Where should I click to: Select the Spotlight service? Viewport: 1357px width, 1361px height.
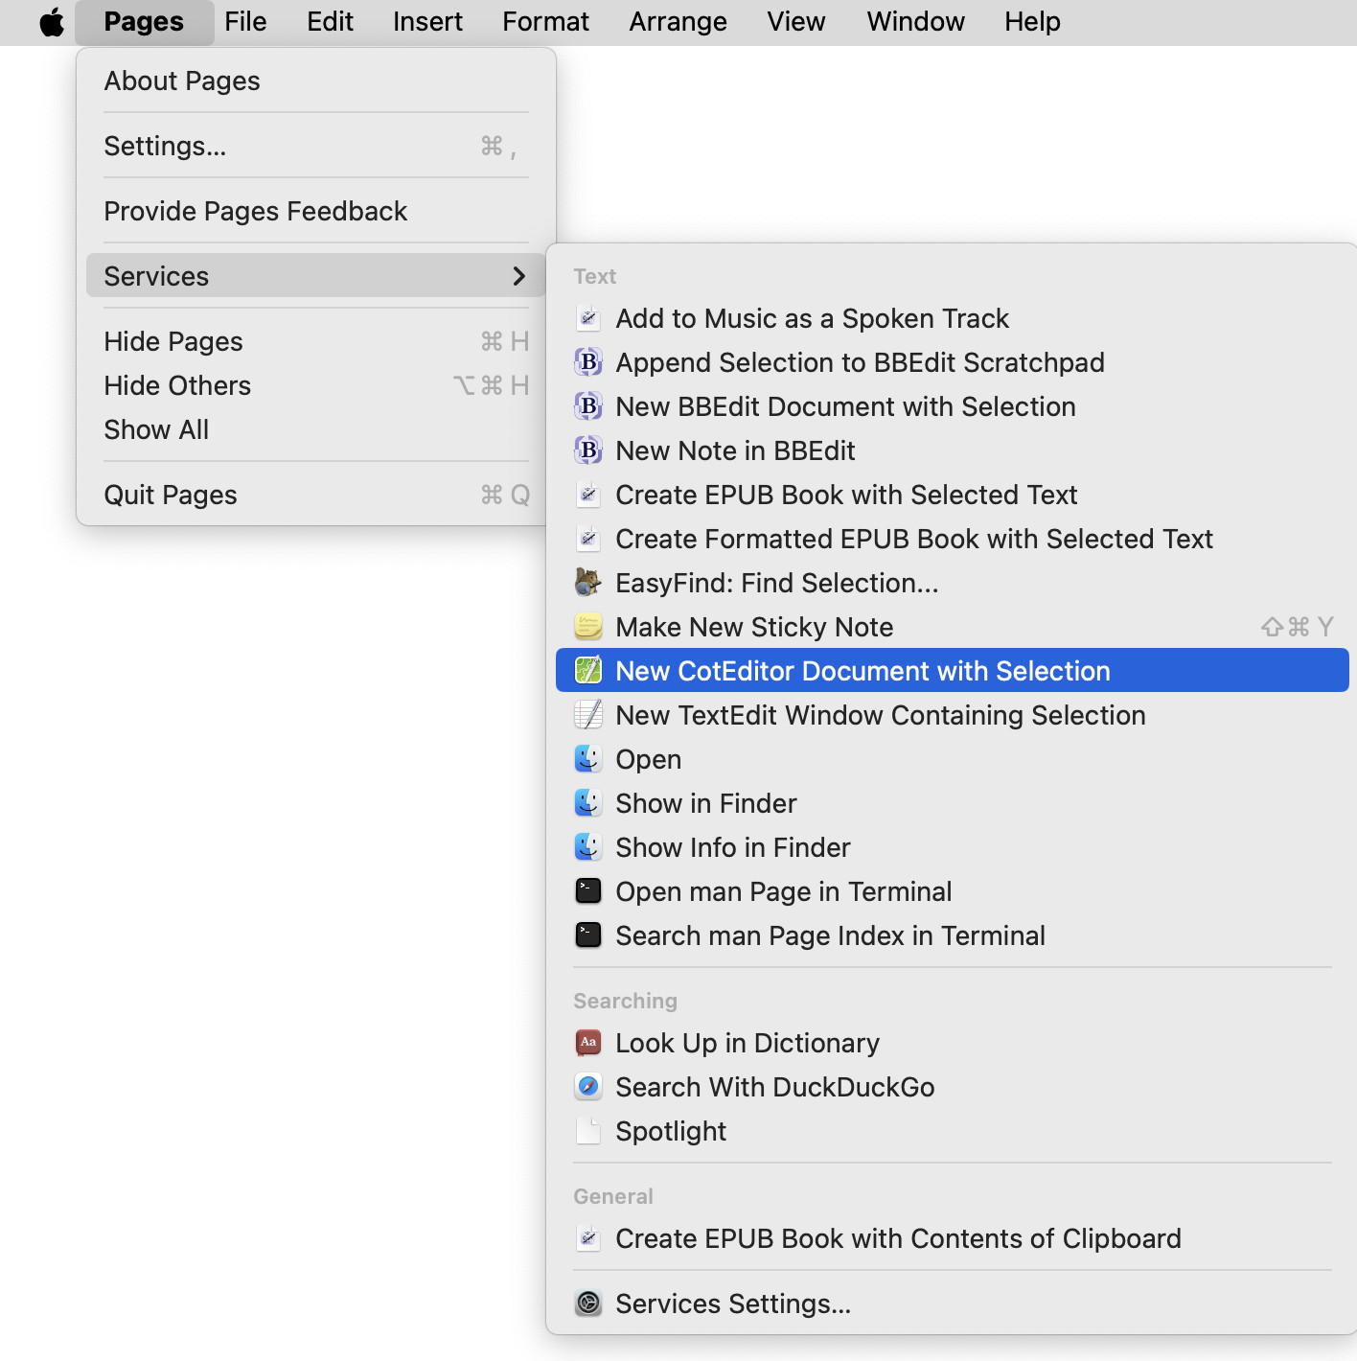coord(953,1131)
